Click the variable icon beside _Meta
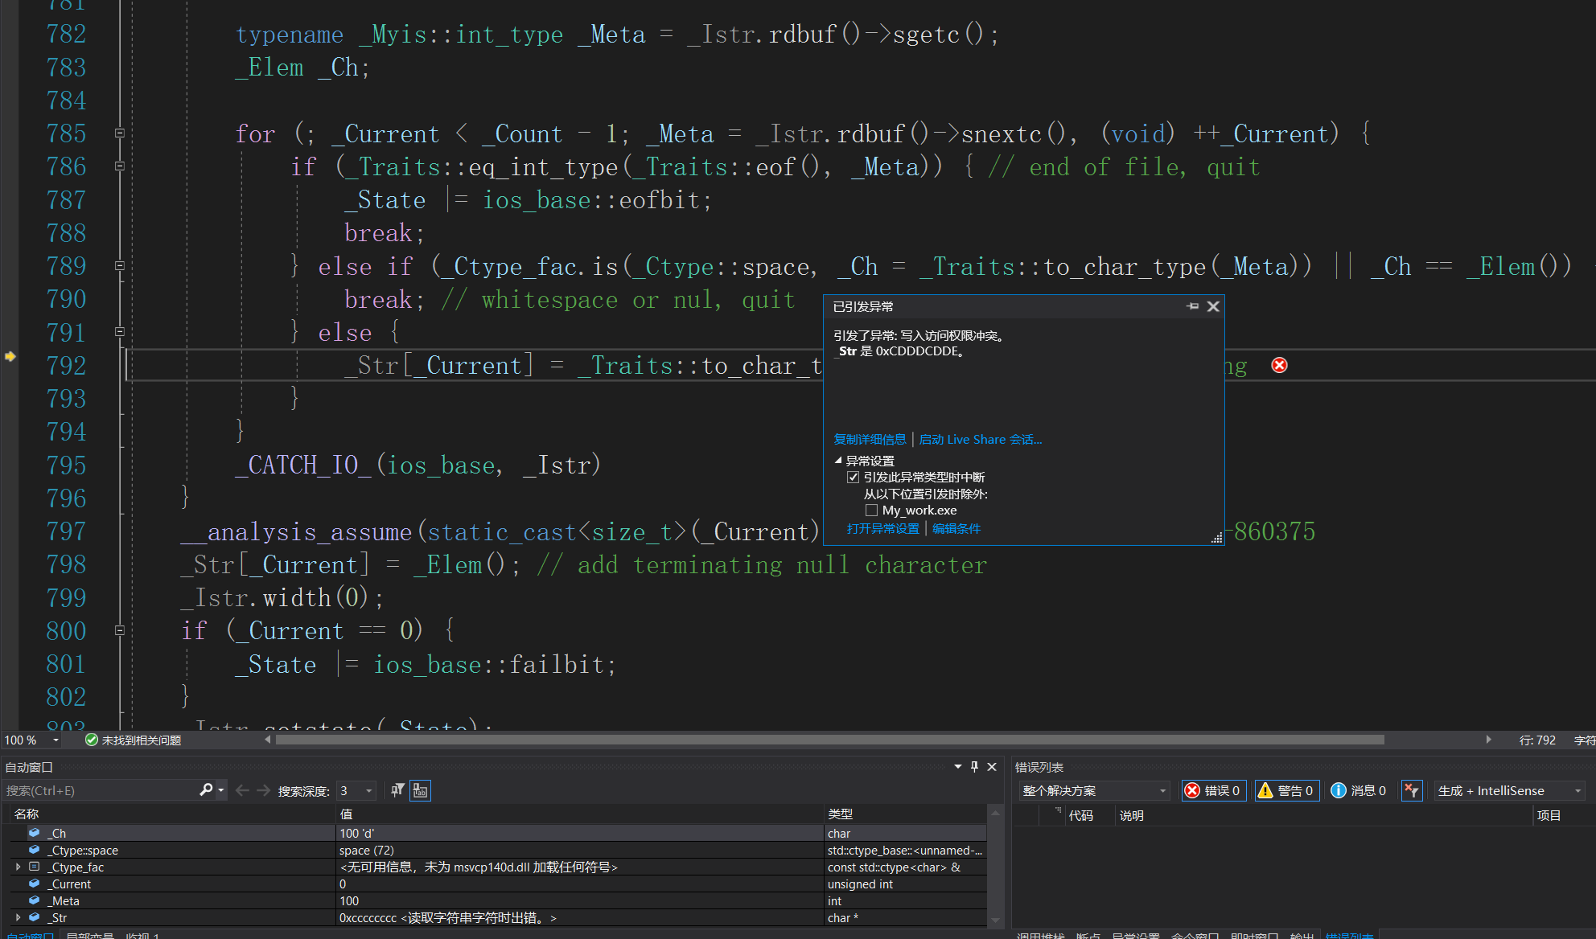1596x939 pixels. [35, 900]
